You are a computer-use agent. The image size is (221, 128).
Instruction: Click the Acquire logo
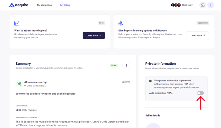tap(19, 5)
